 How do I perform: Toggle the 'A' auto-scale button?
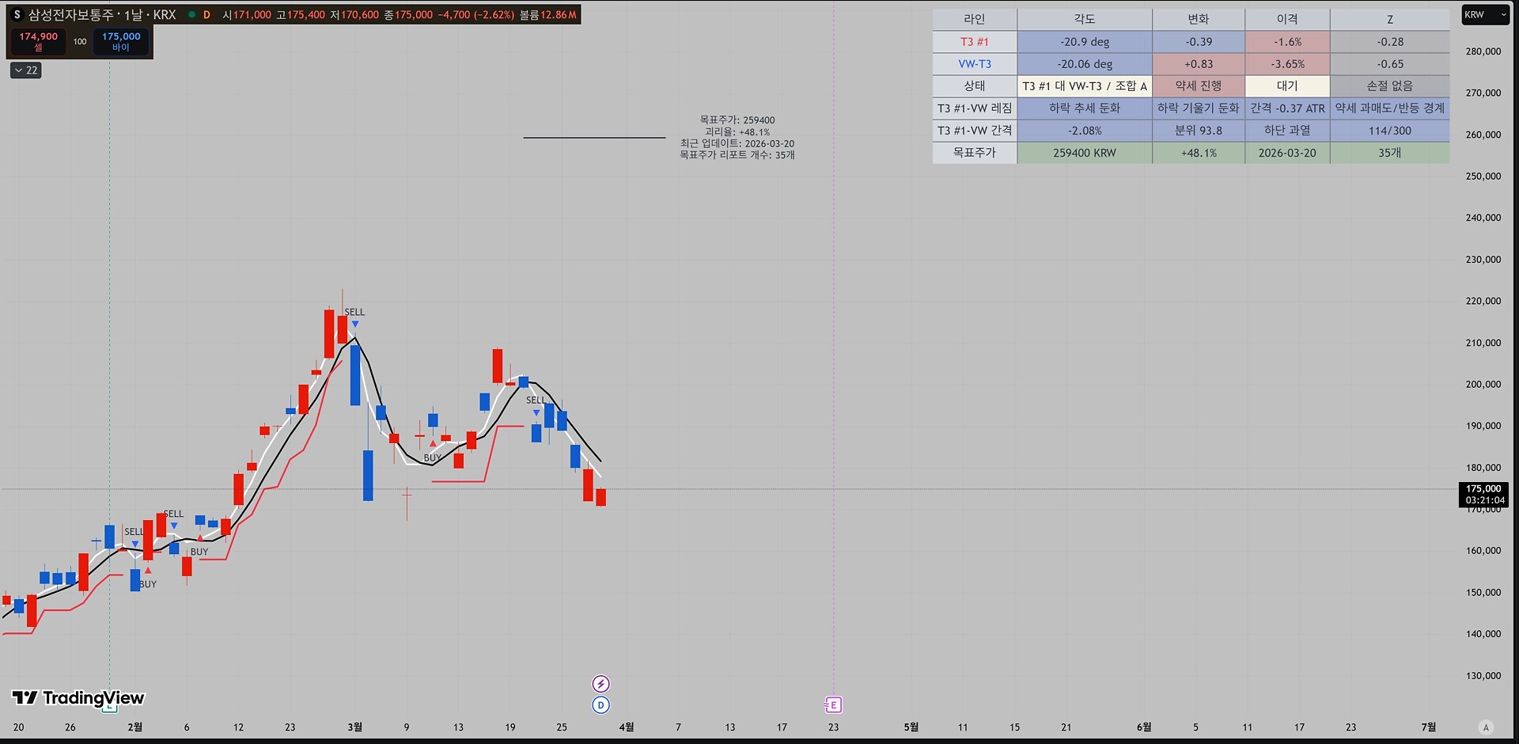[x=1486, y=727]
